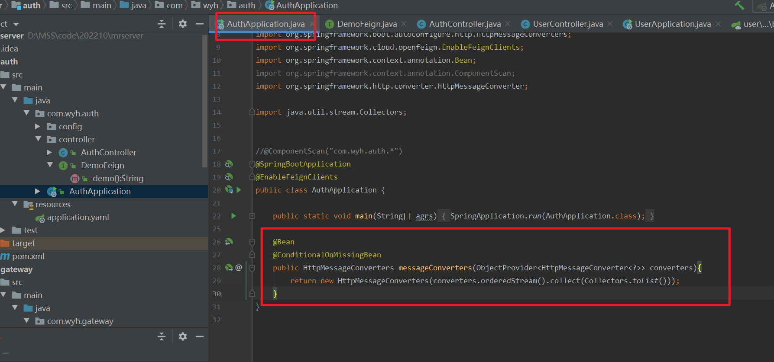This screenshot has width=774, height=362.
Task: Collapse the com.wyh.gateway package node
Action: (x=27, y=321)
